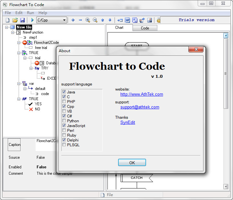Open the Help menu

43,13
